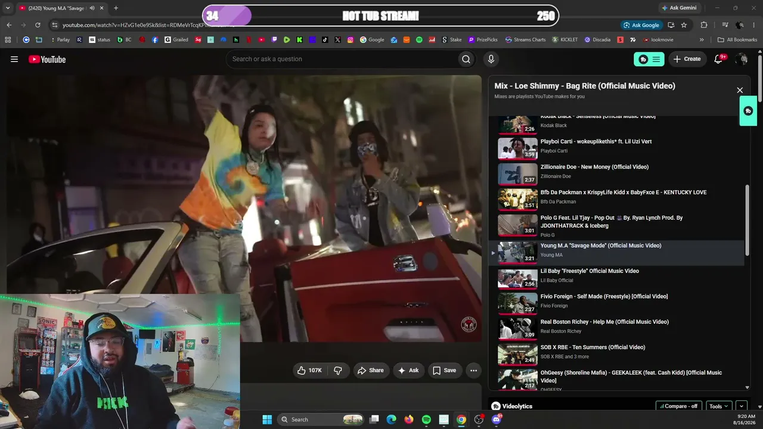Collapse Videolytics panel with the chevron
Viewport: 763px width, 429px height.
tap(742, 406)
